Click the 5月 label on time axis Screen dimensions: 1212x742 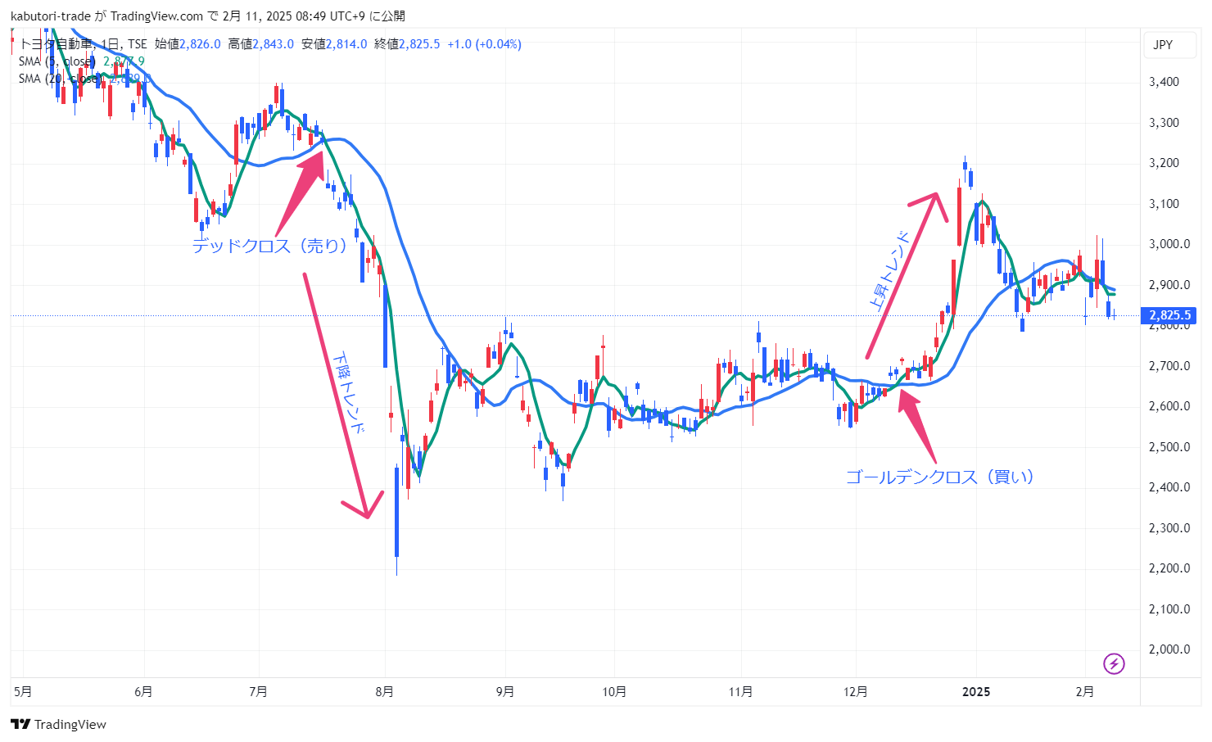click(x=23, y=692)
